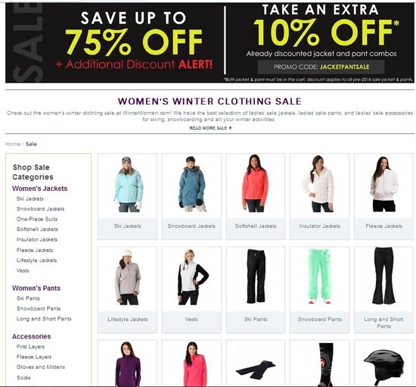Select One-Piece Suits in the sidebar

37,219
